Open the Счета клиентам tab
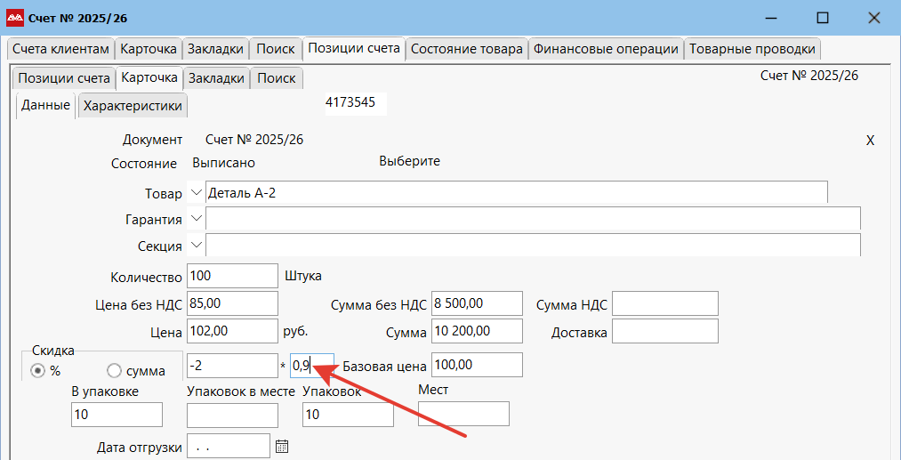The height and width of the screenshot is (460, 901). (x=60, y=49)
